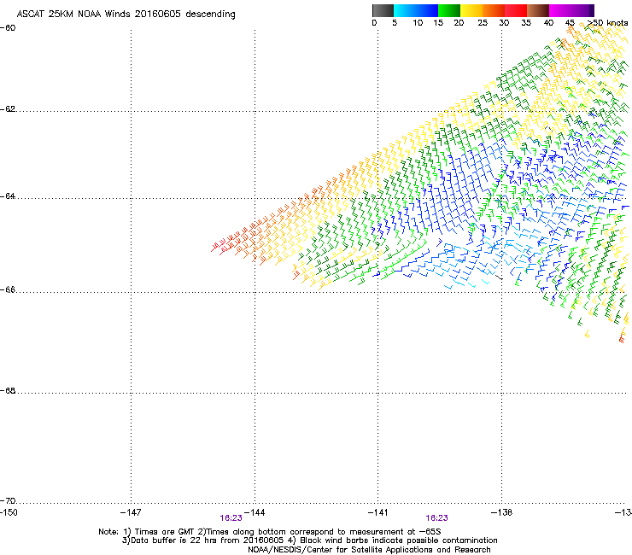Click the '-141' longitude axis label
This screenshot has height=555, width=632.
pyautogui.click(x=378, y=512)
